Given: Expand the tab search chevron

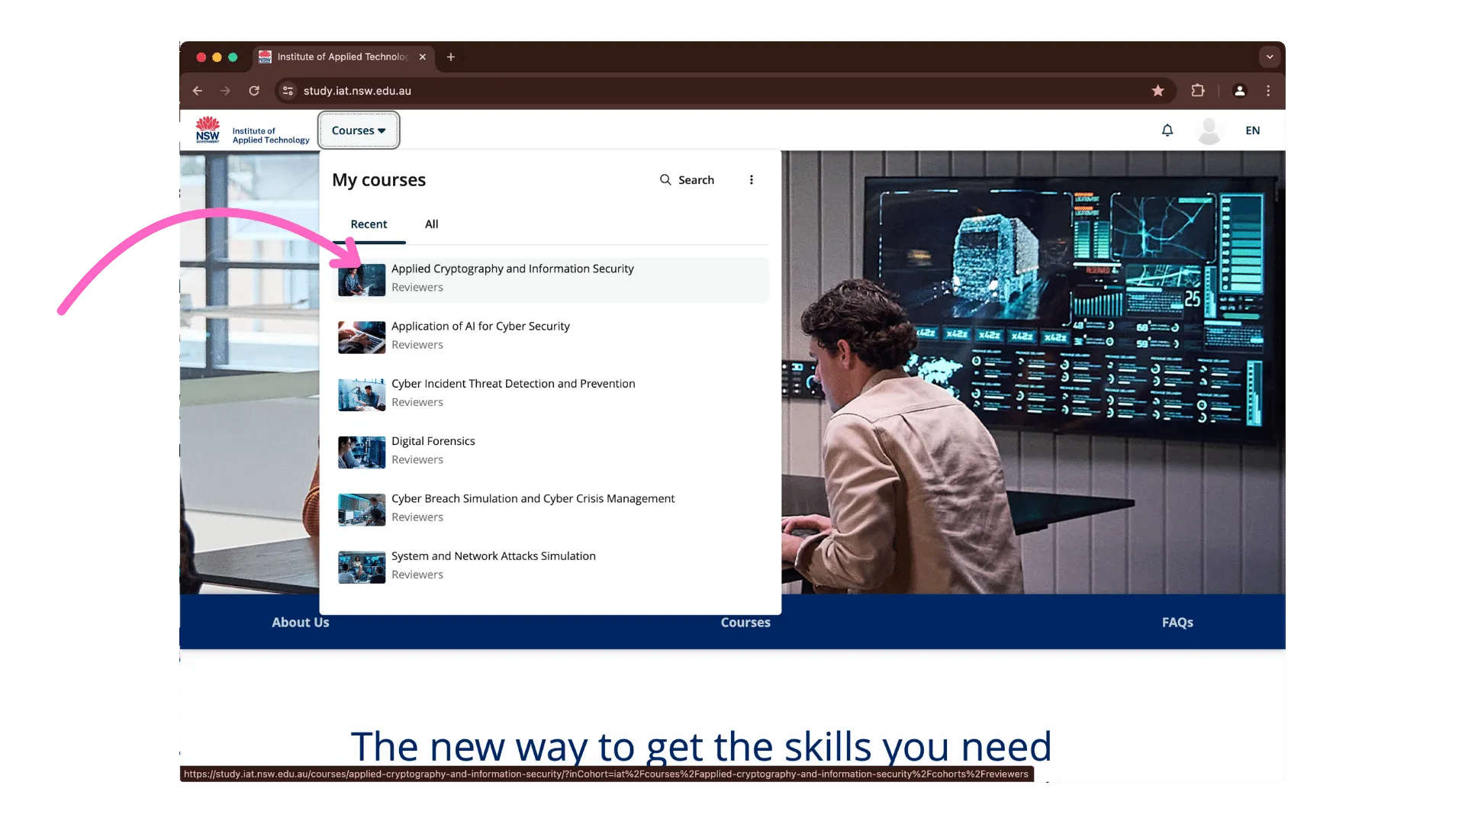Looking at the screenshot, I should 1269,56.
